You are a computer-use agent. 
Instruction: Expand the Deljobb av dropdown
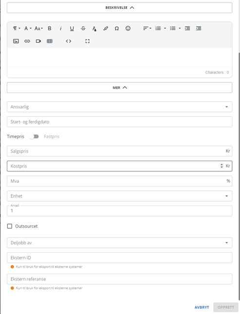click(120, 243)
